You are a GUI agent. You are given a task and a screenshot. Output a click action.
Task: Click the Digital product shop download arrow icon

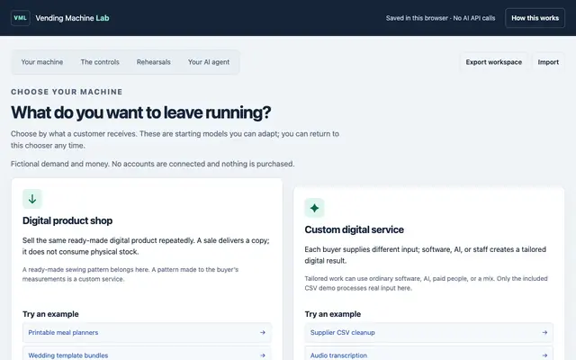click(32, 199)
